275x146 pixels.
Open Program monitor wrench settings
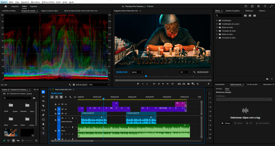(194, 72)
